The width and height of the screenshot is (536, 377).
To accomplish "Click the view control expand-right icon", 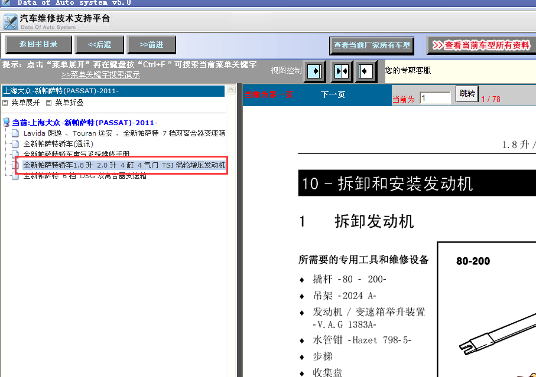I will [314, 71].
